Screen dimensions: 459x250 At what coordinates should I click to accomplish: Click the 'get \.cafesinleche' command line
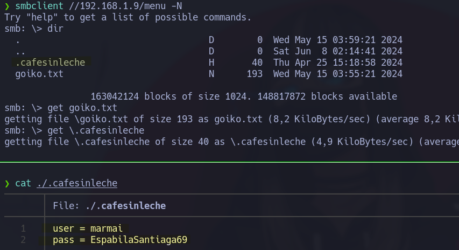96,130
